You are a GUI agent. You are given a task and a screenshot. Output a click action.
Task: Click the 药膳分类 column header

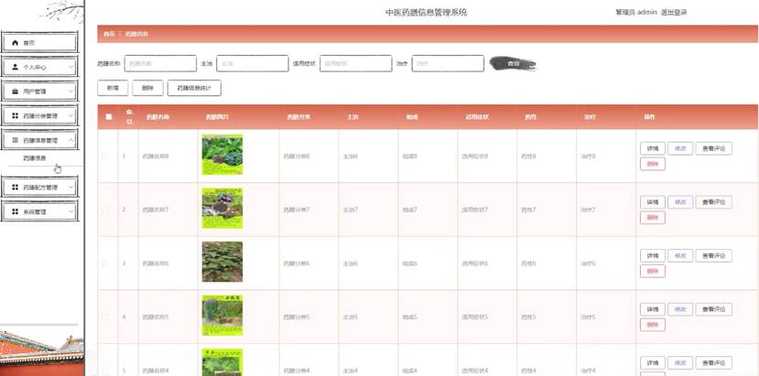pos(298,117)
